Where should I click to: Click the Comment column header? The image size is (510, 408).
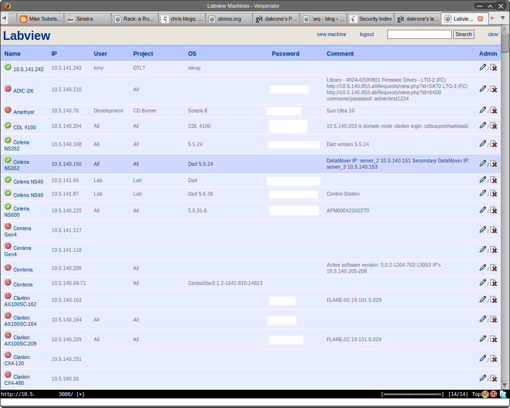pyautogui.click(x=340, y=54)
